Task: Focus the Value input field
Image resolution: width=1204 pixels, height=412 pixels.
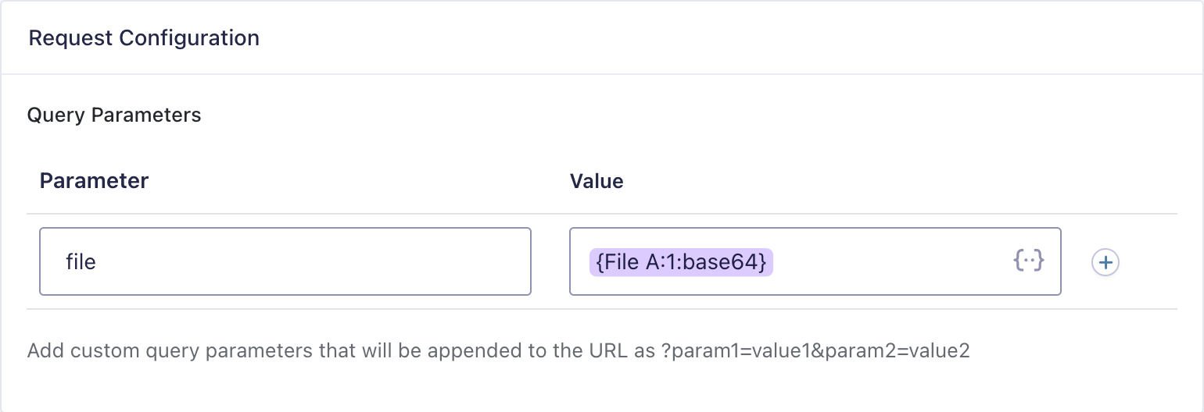Action: (883, 262)
